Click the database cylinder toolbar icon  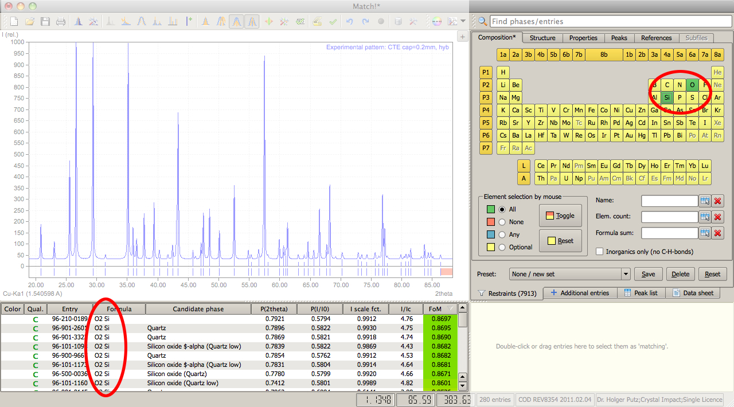397,22
